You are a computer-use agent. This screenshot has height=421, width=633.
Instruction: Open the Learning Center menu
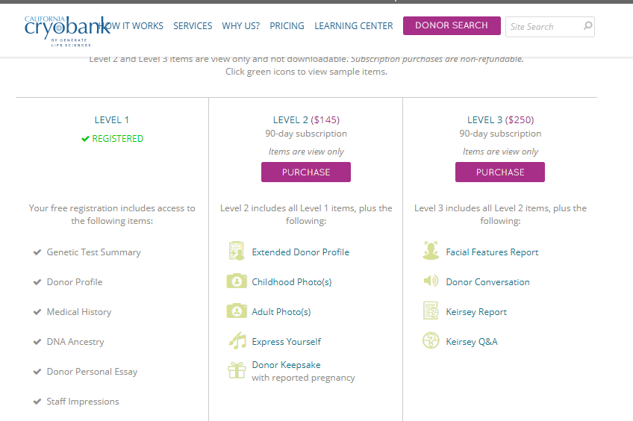[353, 26]
